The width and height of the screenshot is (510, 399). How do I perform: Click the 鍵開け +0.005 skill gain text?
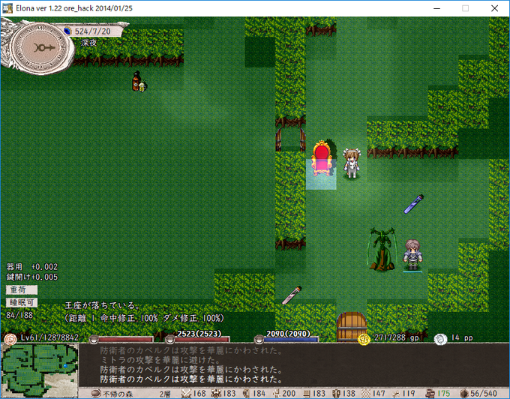click(31, 277)
